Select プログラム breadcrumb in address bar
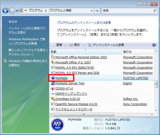Viewport: 160px width, 135px height. (x=35, y=10)
